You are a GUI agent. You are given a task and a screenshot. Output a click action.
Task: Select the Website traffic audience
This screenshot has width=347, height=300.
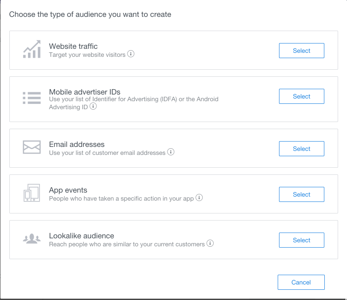[301, 51]
